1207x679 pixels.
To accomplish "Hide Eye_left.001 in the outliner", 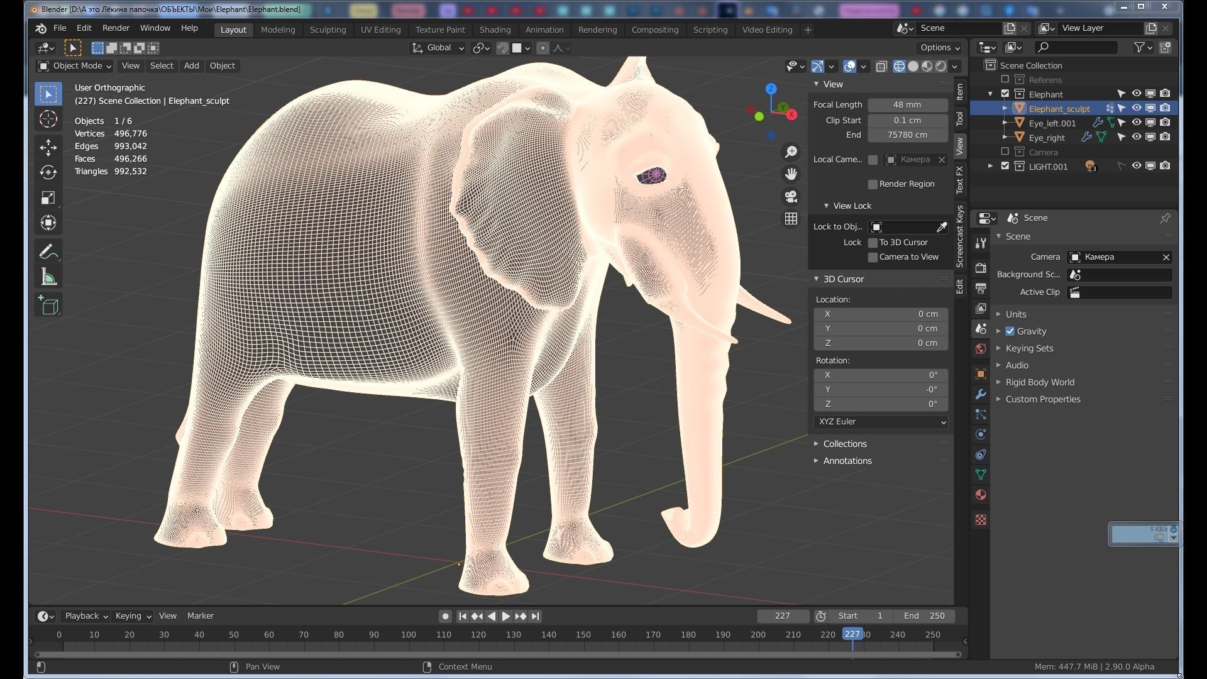I will click(x=1137, y=123).
